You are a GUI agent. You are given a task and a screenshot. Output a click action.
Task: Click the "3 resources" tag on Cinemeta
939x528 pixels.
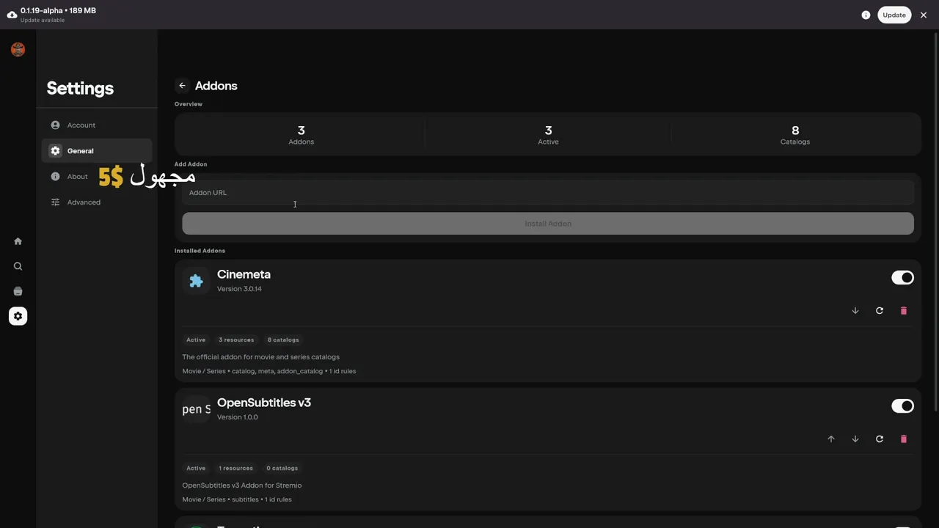tap(236, 340)
